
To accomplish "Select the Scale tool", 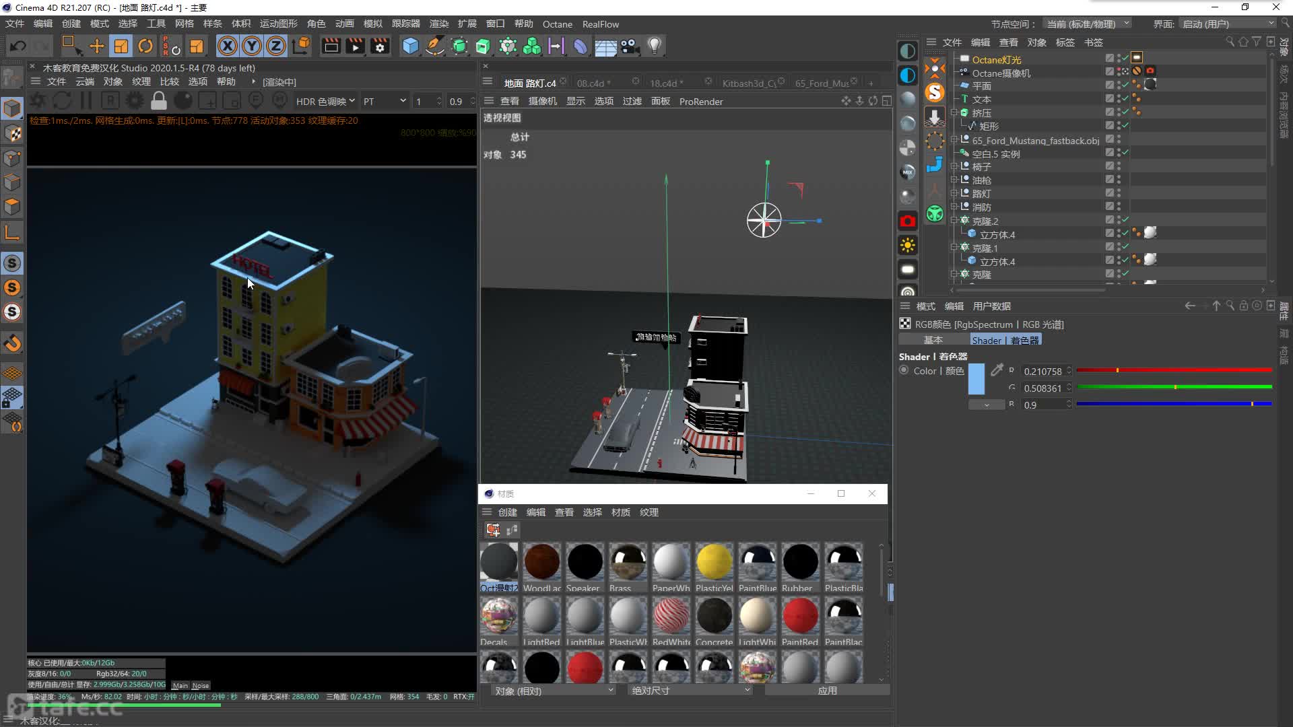I will click(121, 46).
